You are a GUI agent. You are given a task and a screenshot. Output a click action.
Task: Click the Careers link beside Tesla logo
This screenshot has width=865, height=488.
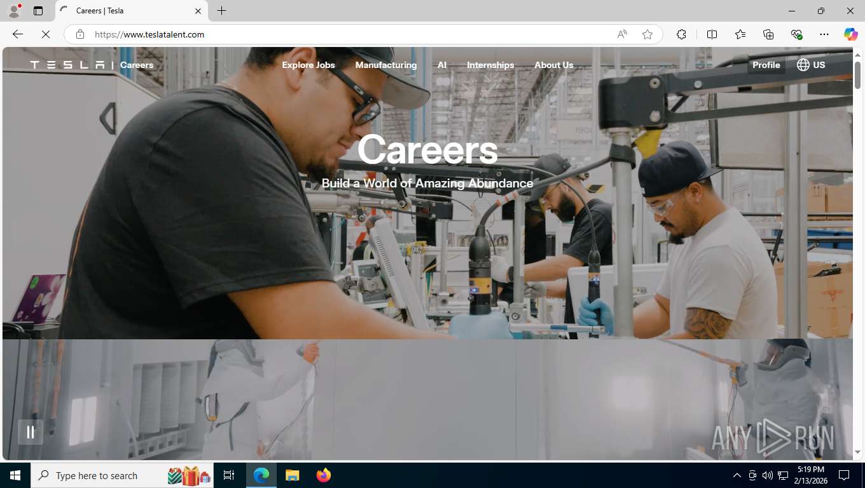pos(137,65)
